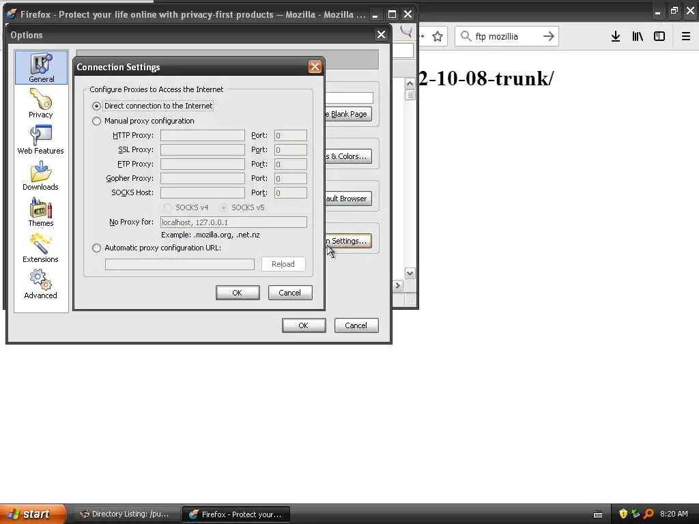Click the horizontal scrollbar right arrow
Screen dimensions: 699x524
[x=398, y=286]
